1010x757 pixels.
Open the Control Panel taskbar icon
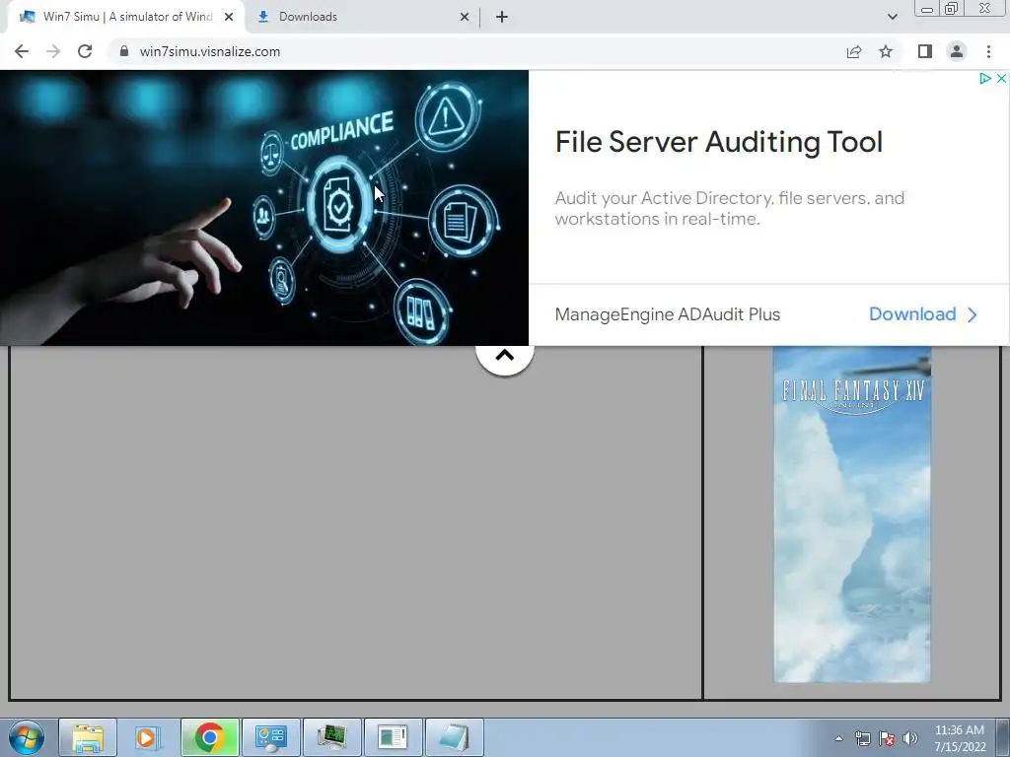(270, 737)
